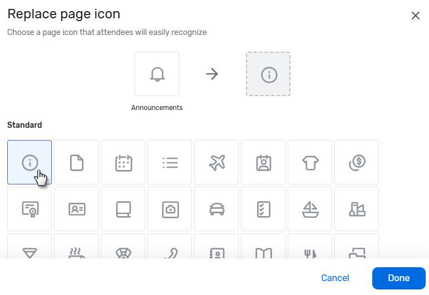Choose the checklist icon
The height and width of the screenshot is (295, 429).
pos(263,209)
